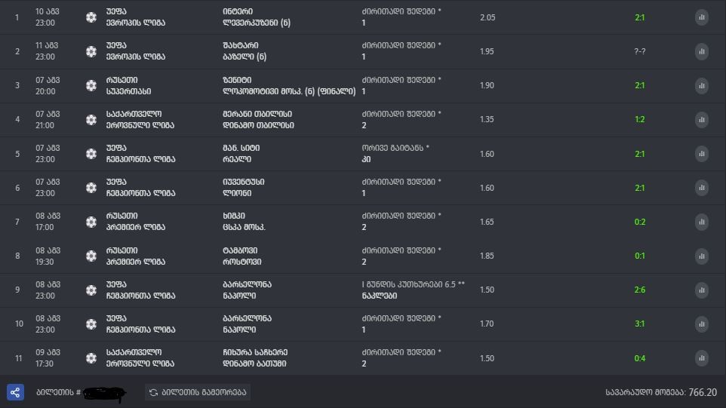Viewport: 726px width, 408px height.
Task: Click stats icon in row 7 Khimki match
Action: coord(701,222)
